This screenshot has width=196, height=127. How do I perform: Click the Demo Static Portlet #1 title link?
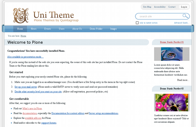(x=172, y=42)
